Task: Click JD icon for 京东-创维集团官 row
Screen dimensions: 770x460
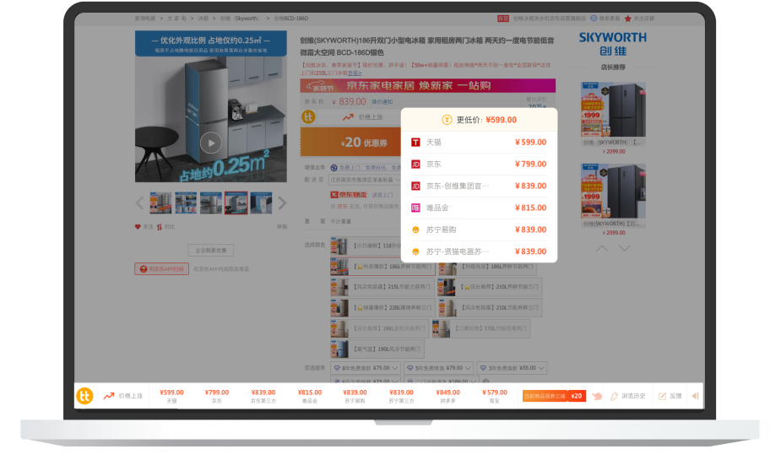Action: point(415,186)
